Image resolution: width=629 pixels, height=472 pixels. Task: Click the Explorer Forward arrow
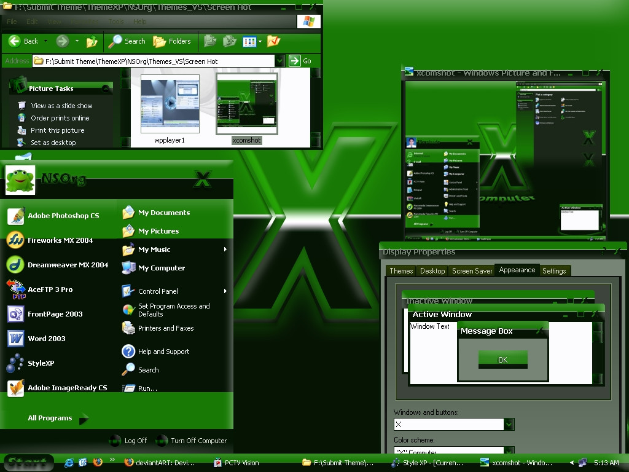(62, 41)
